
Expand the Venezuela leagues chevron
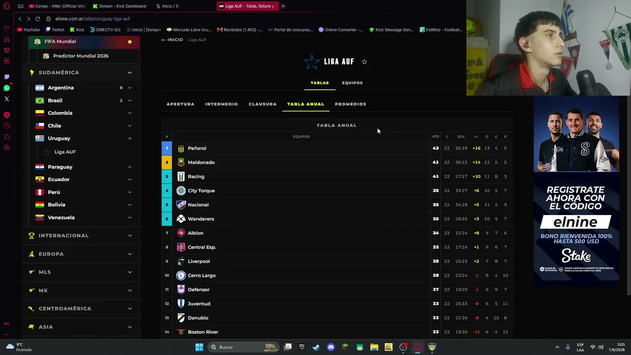tap(130, 217)
